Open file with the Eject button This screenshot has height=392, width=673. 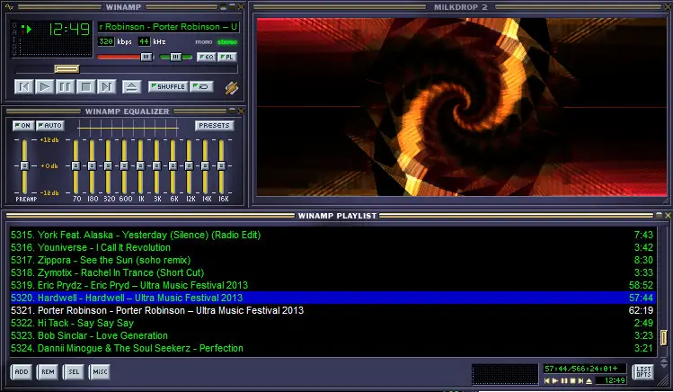click(x=131, y=86)
